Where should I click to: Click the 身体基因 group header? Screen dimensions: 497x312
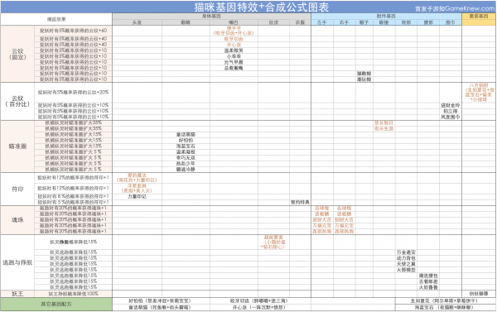pyautogui.click(x=211, y=17)
